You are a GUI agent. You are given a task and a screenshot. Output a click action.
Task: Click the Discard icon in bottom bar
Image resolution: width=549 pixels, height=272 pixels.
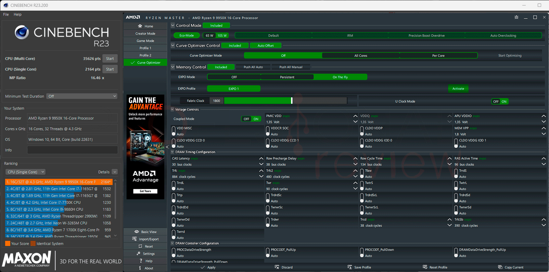tap(277, 267)
